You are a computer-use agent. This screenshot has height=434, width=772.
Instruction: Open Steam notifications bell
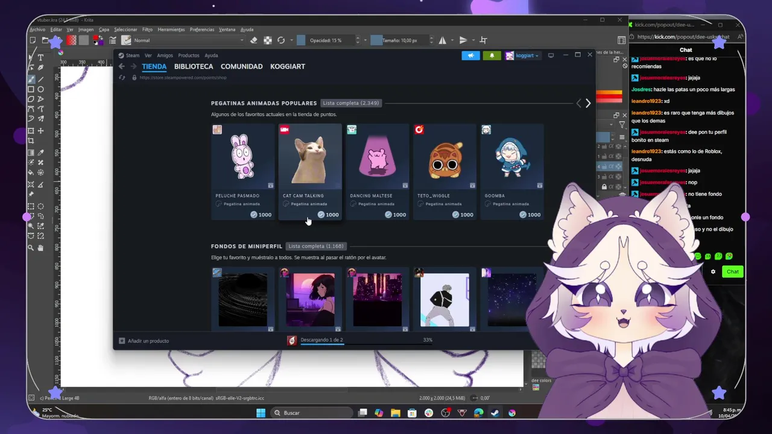[492, 55]
